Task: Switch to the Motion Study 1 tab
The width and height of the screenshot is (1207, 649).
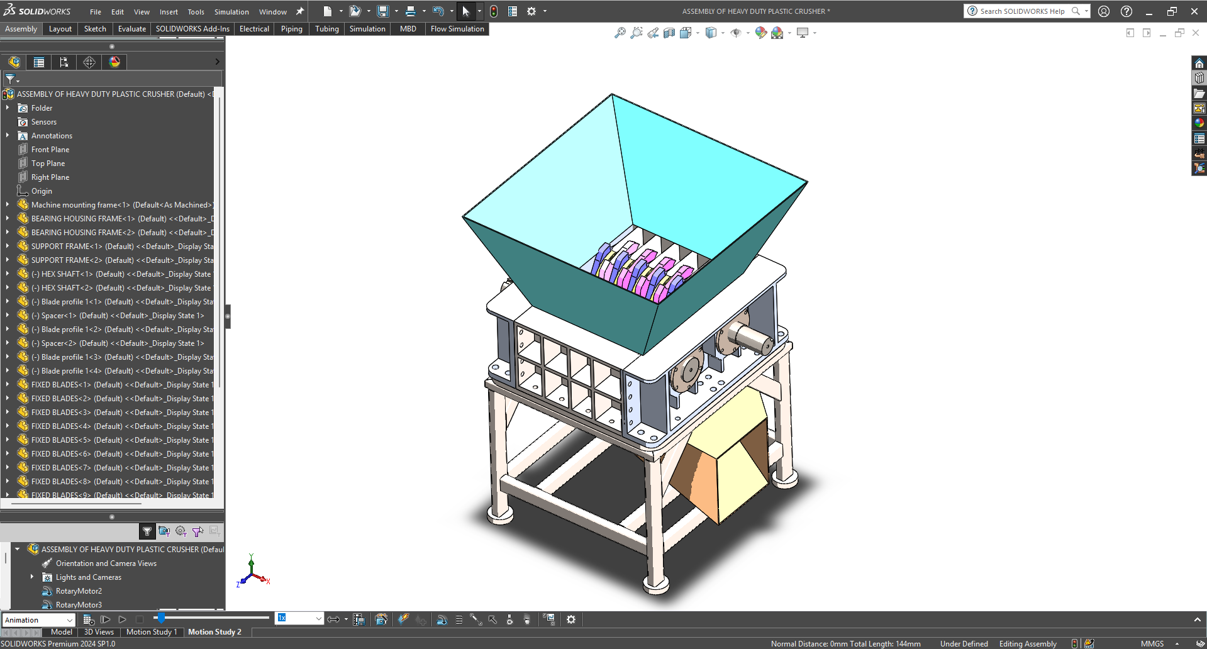Action: tap(152, 632)
